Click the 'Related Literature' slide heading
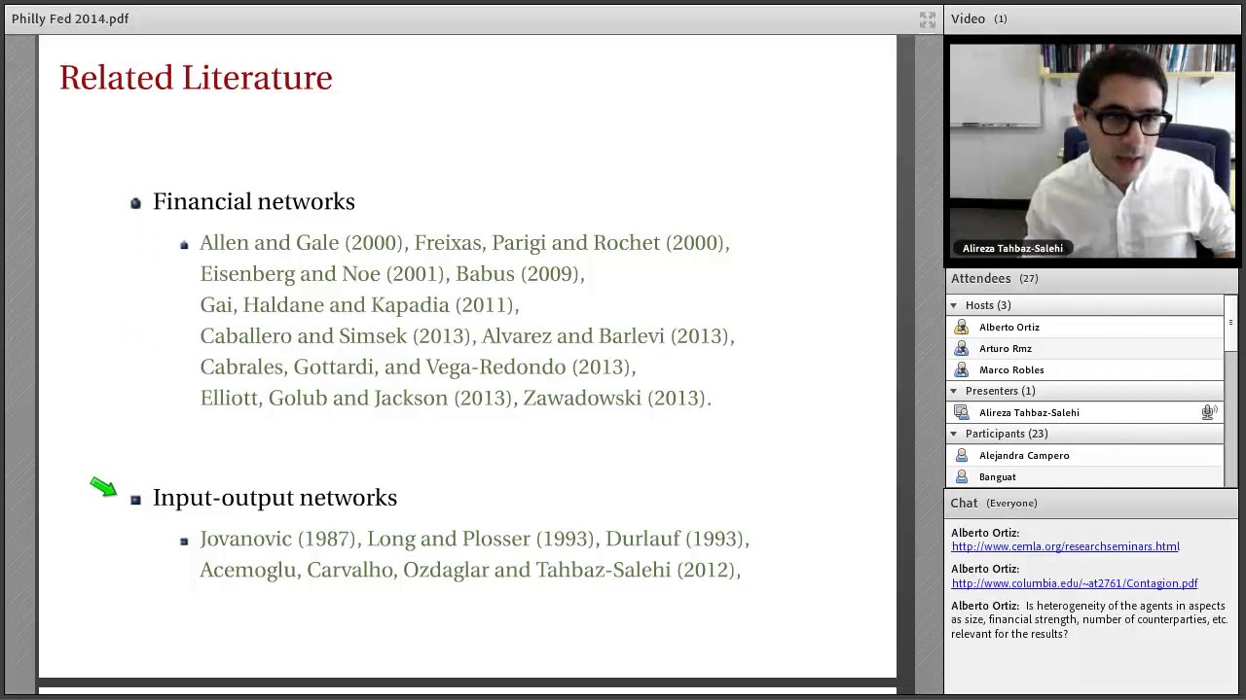This screenshot has width=1246, height=700. (196, 78)
